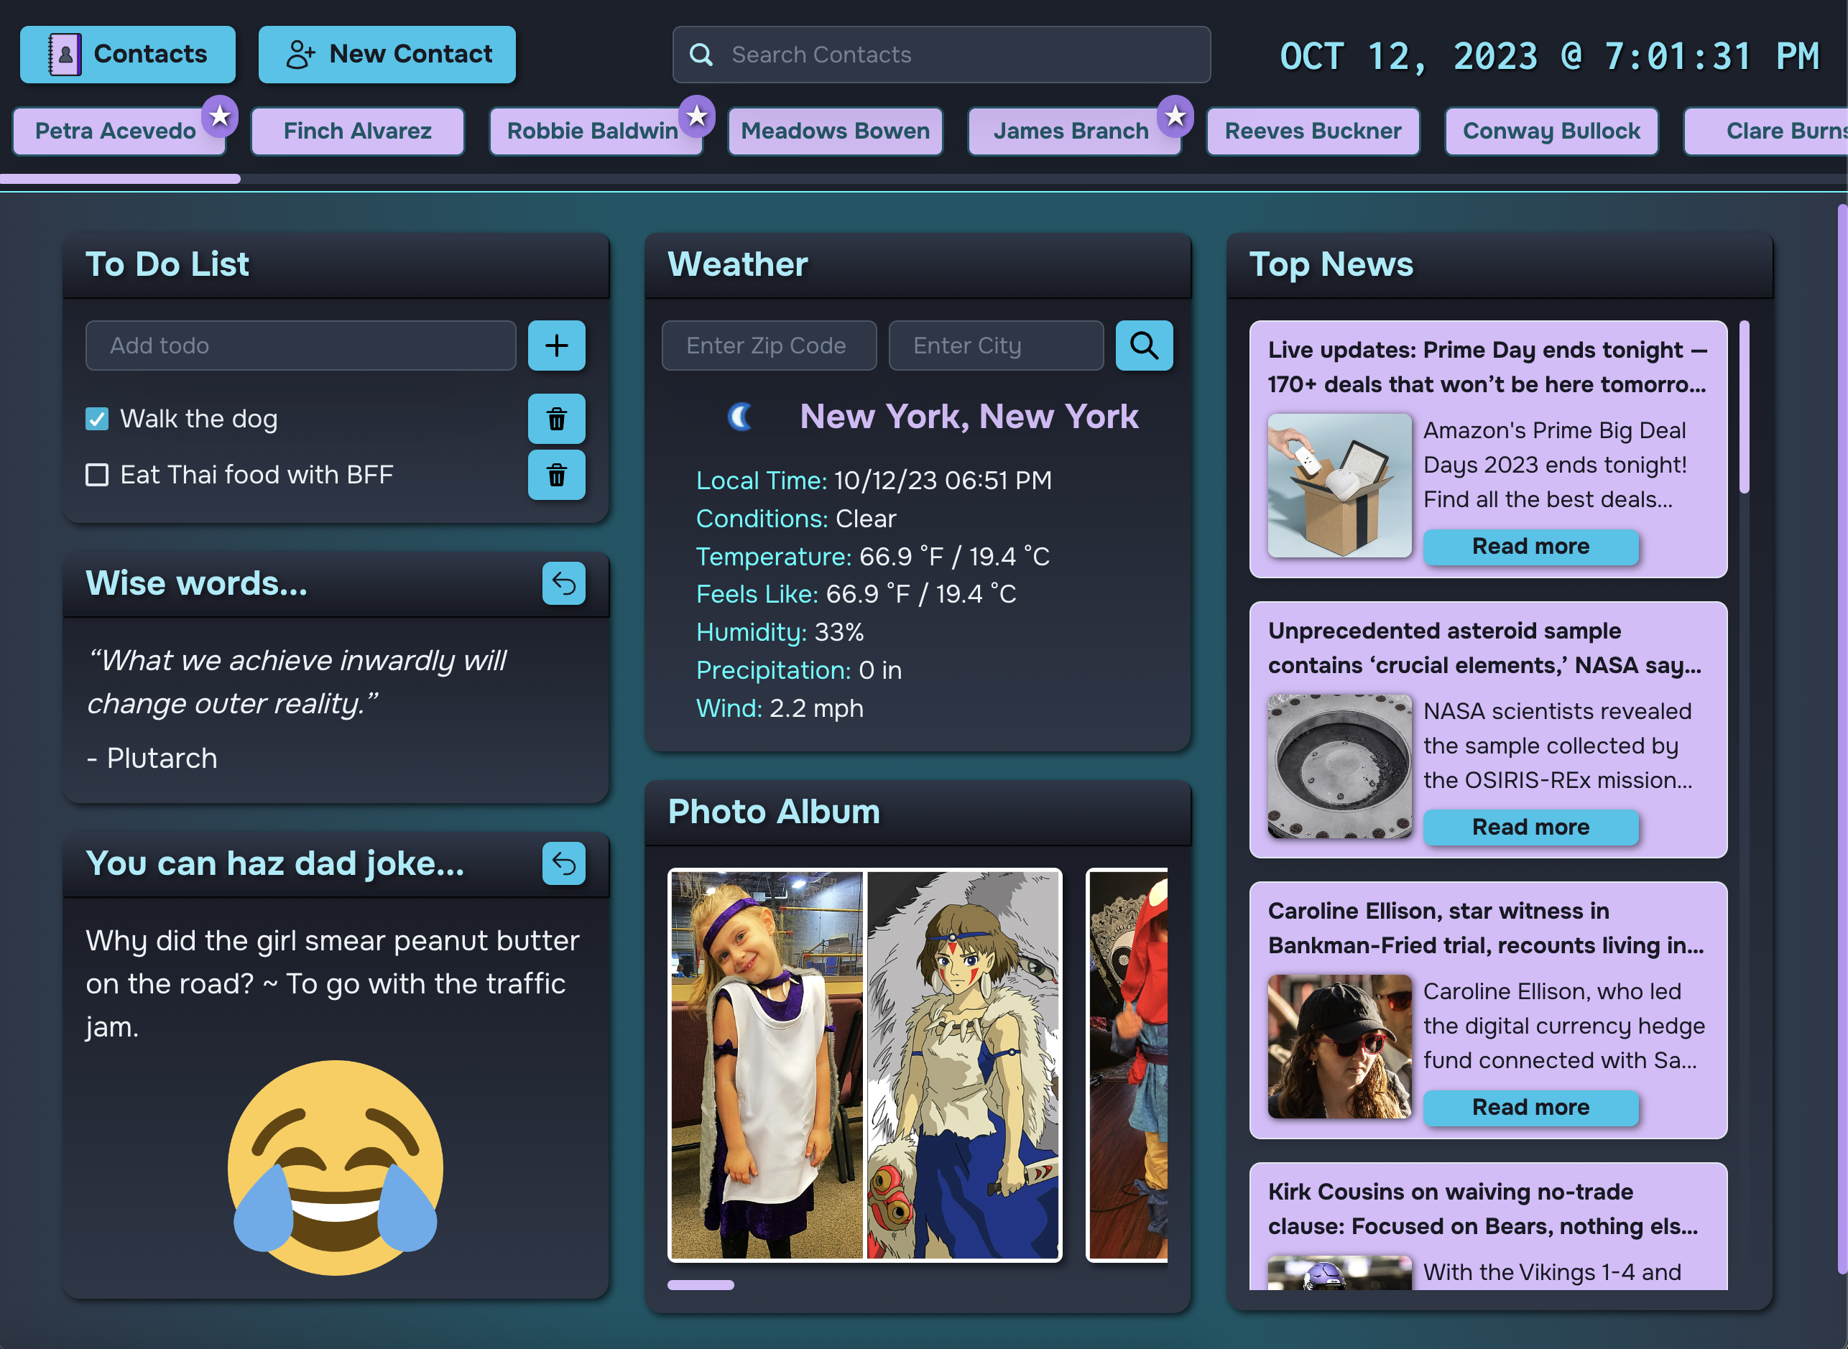Click the Contacts button
Viewport: 1848px width, 1349px height.
128,55
